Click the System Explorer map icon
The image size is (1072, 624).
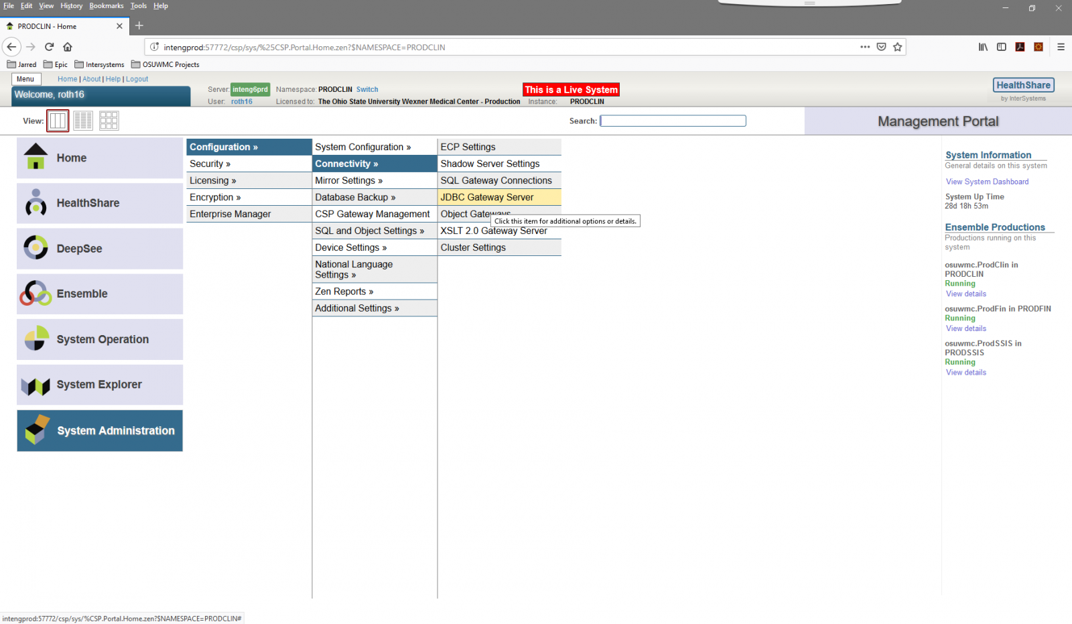click(36, 385)
